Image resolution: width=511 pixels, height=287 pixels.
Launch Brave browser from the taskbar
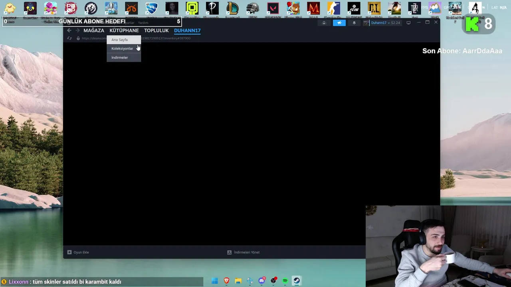226,281
